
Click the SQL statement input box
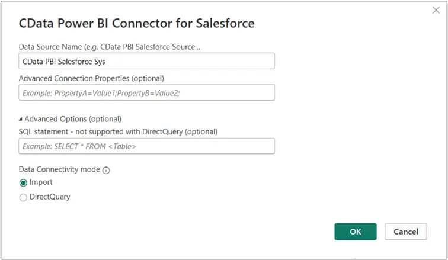146,146
